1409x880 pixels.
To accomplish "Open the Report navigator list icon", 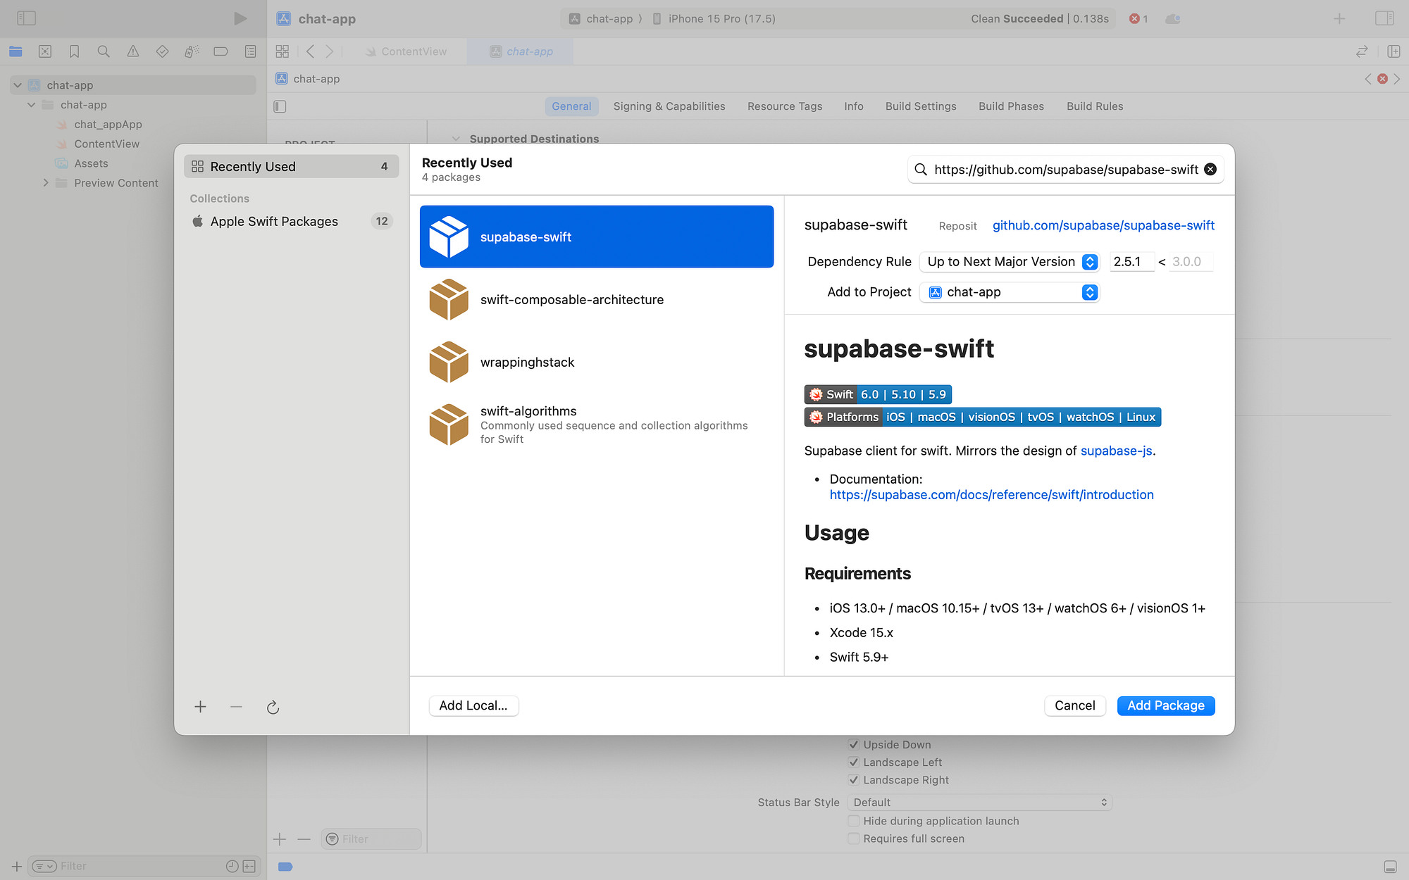I will [x=249, y=51].
